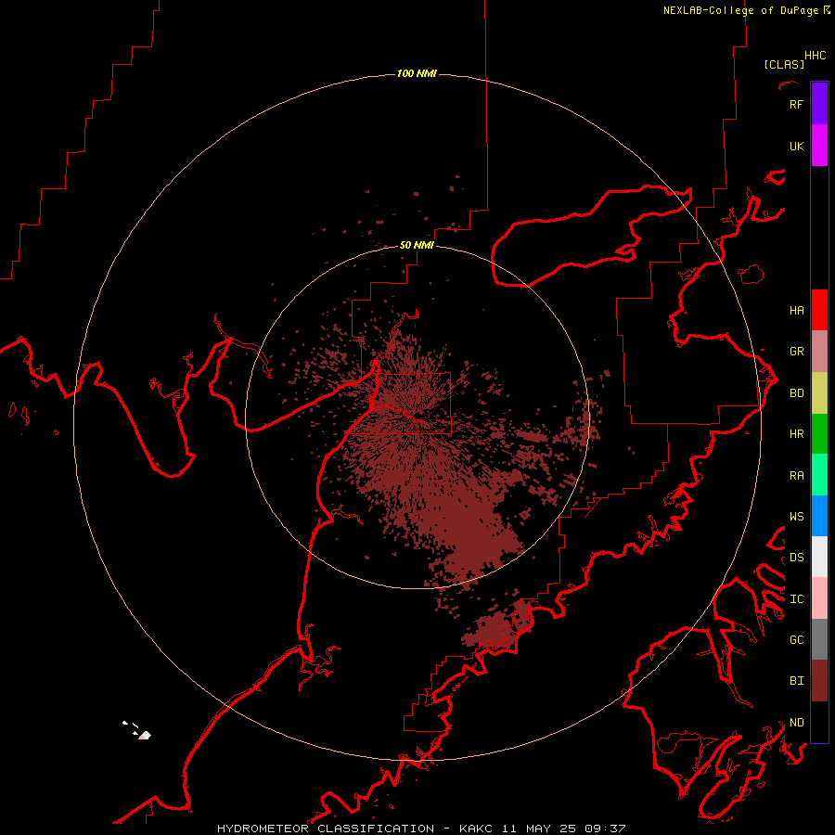Click the WS legend label

[796, 517]
